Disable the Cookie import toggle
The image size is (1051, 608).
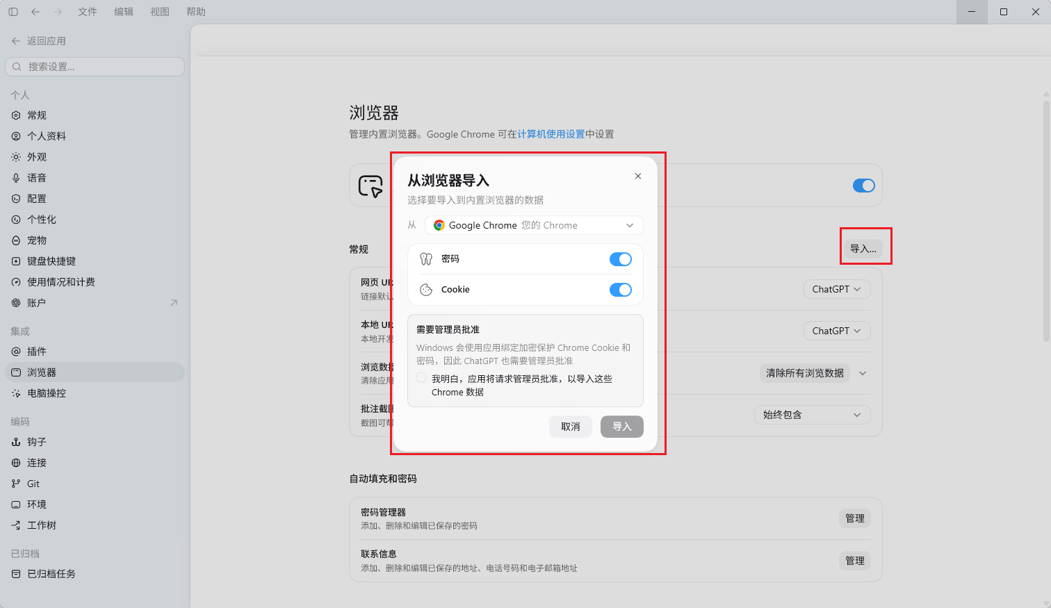(x=621, y=290)
